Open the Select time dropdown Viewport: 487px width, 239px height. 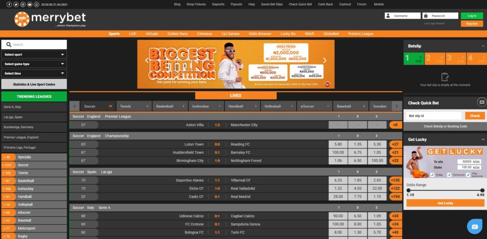pyautogui.click(x=34, y=74)
